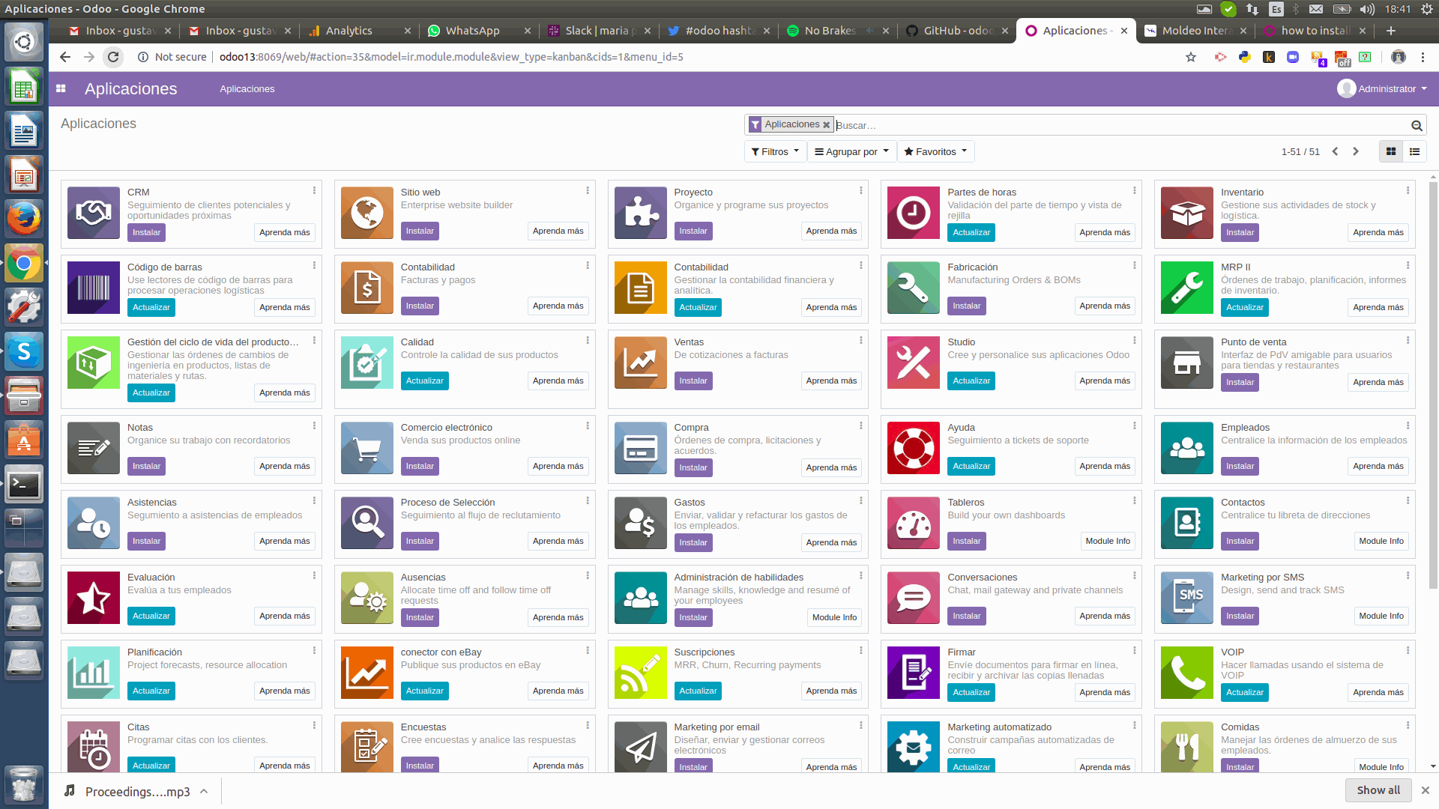Open the Inventario card options menu
Viewport: 1439px width, 809px height.
1408,191
